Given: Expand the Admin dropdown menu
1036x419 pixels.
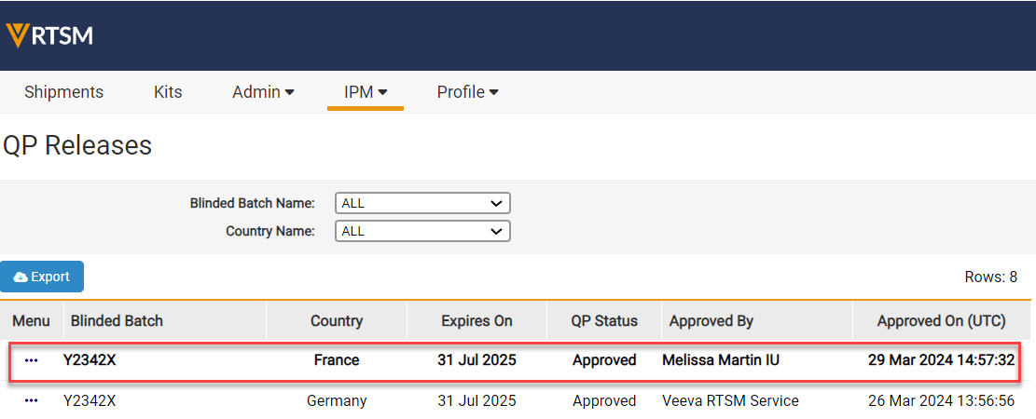Looking at the screenshot, I should [263, 92].
